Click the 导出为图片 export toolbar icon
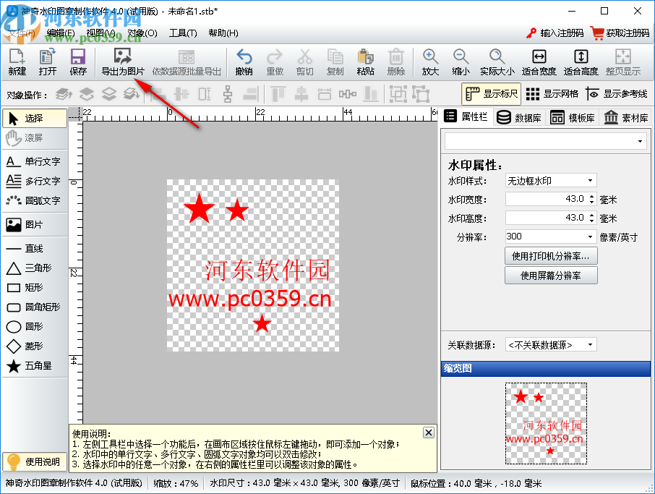 tap(123, 61)
